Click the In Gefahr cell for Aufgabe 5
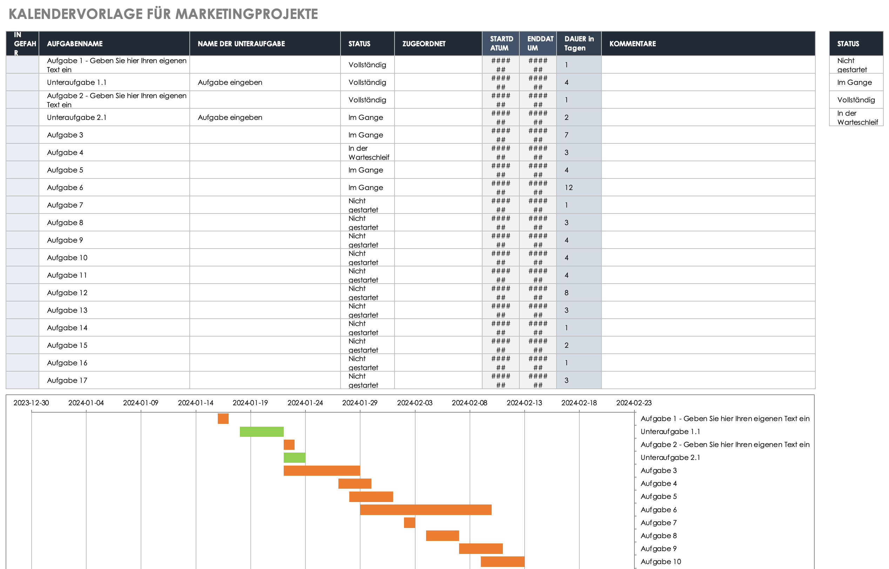 (22, 170)
